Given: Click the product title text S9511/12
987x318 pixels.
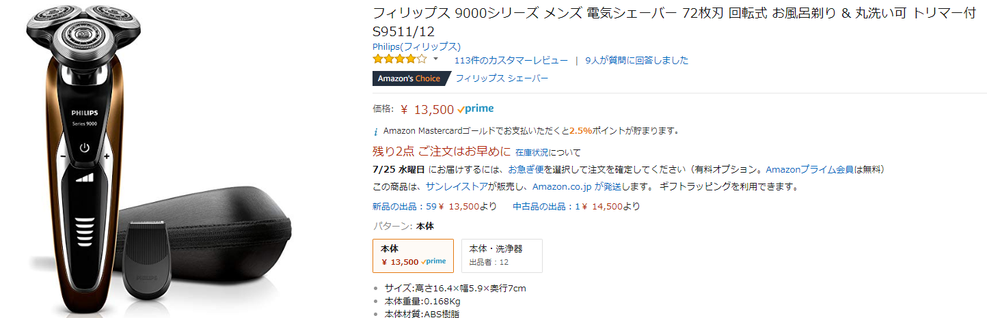Looking at the screenshot, I should tap(403, 31).
